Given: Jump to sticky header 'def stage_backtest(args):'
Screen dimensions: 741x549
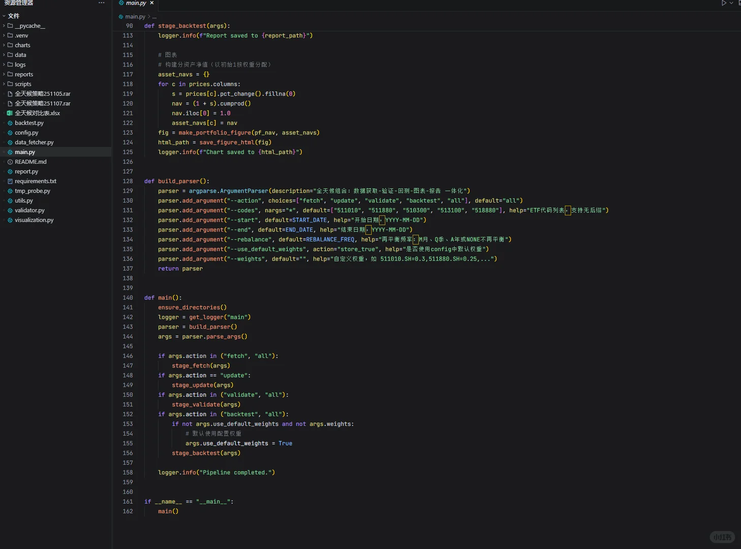Looking at the screenshot, I should (x=187, y=26).
